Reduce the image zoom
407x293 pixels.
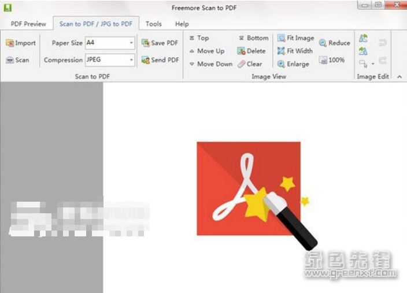[x=334, y=43]
